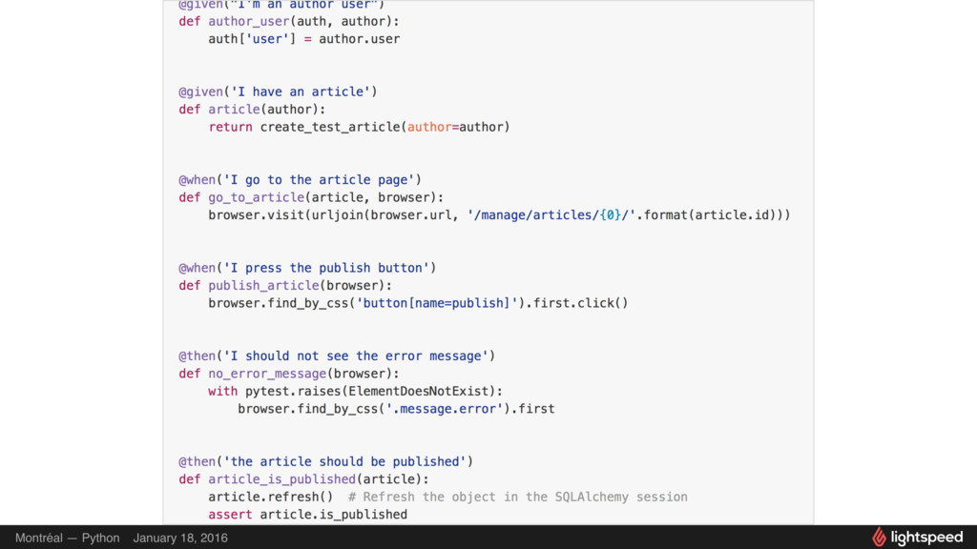Click 'def go_to_article(article, browser):' line
The height and width of the screenshot is (549, 977).
coord(312,197)
